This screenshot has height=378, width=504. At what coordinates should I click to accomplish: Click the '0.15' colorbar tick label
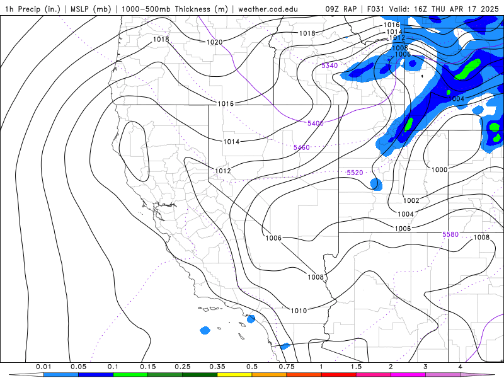click(x=148, y=367)
